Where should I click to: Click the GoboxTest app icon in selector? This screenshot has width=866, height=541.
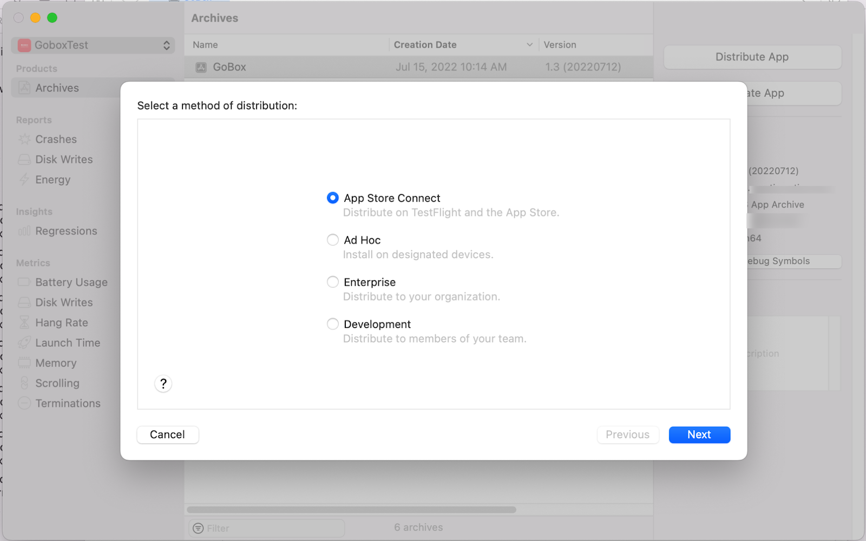24,45
